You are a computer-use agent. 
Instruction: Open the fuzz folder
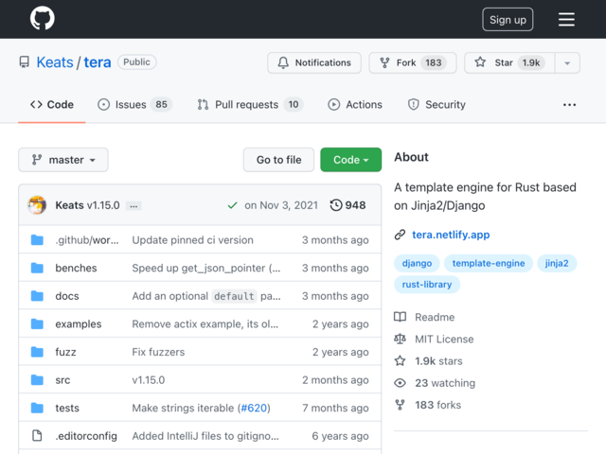pyautogui.click(x=65, y=352)
